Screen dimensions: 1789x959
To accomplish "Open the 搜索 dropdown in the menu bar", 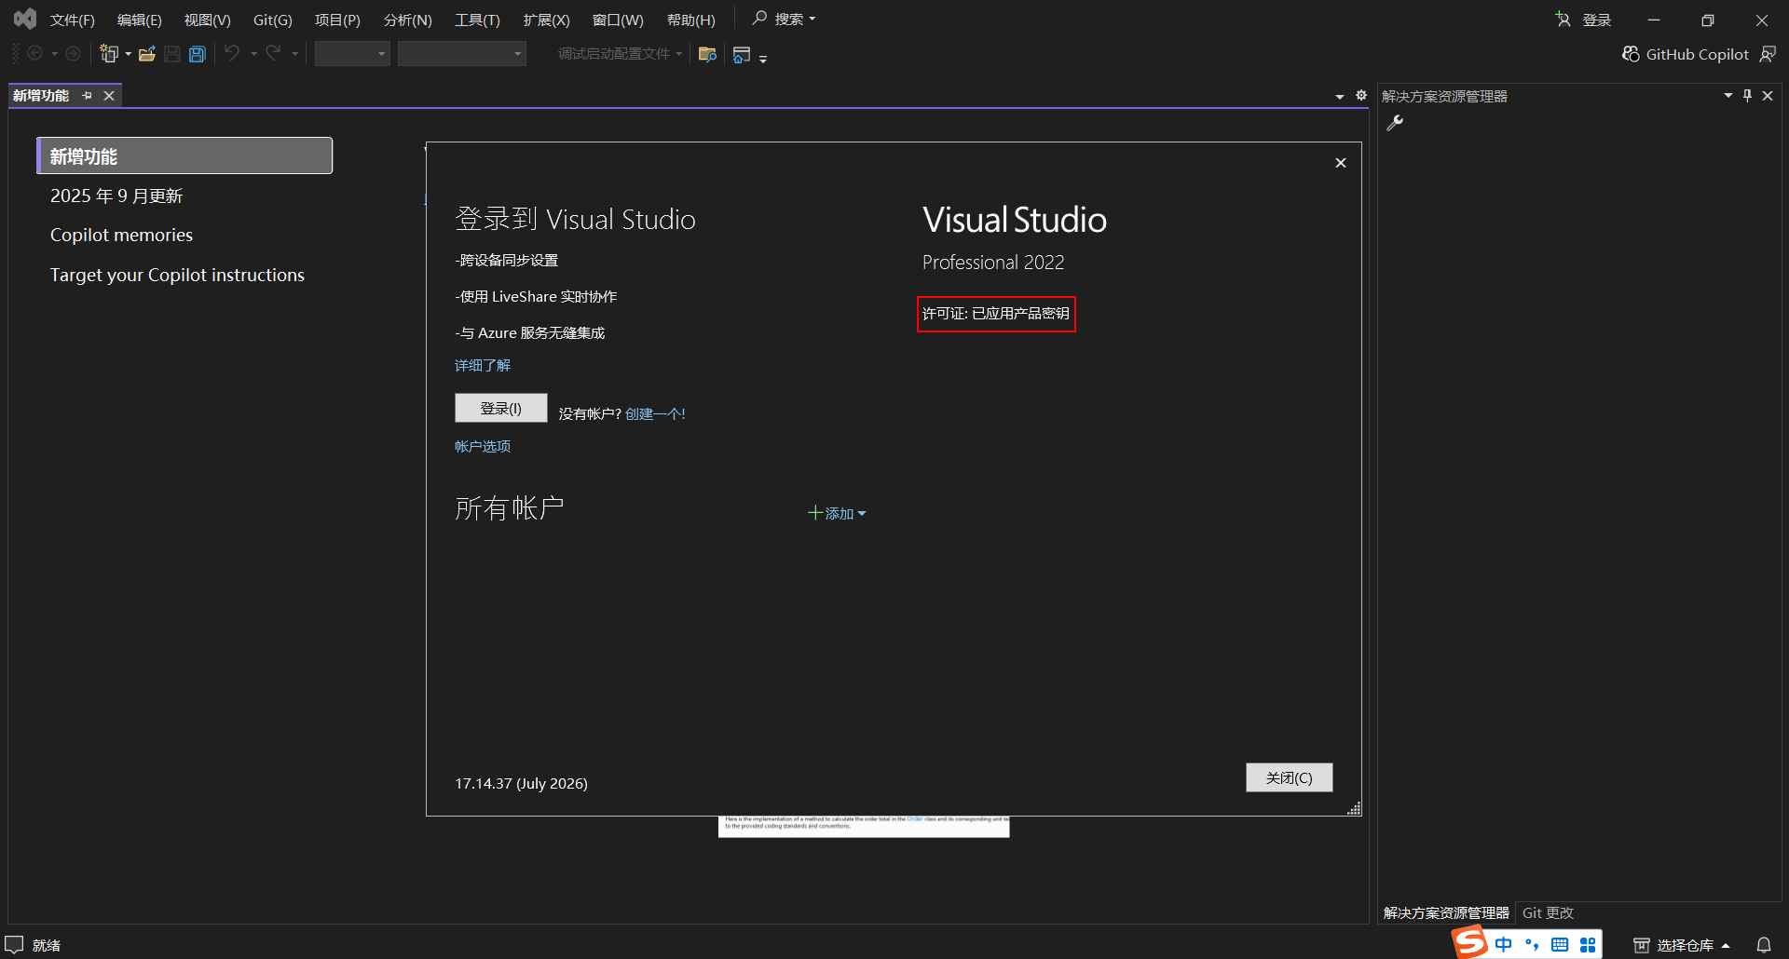I will (x=795, y=19).
